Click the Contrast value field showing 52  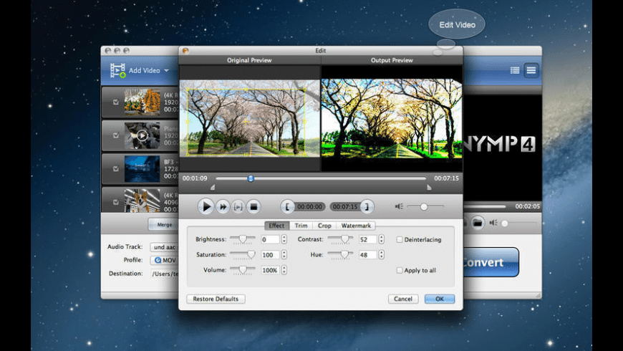click(x=367, y=239)
